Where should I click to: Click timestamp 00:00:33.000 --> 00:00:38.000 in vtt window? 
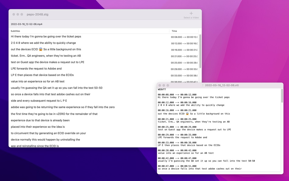(x=177, y=143)
